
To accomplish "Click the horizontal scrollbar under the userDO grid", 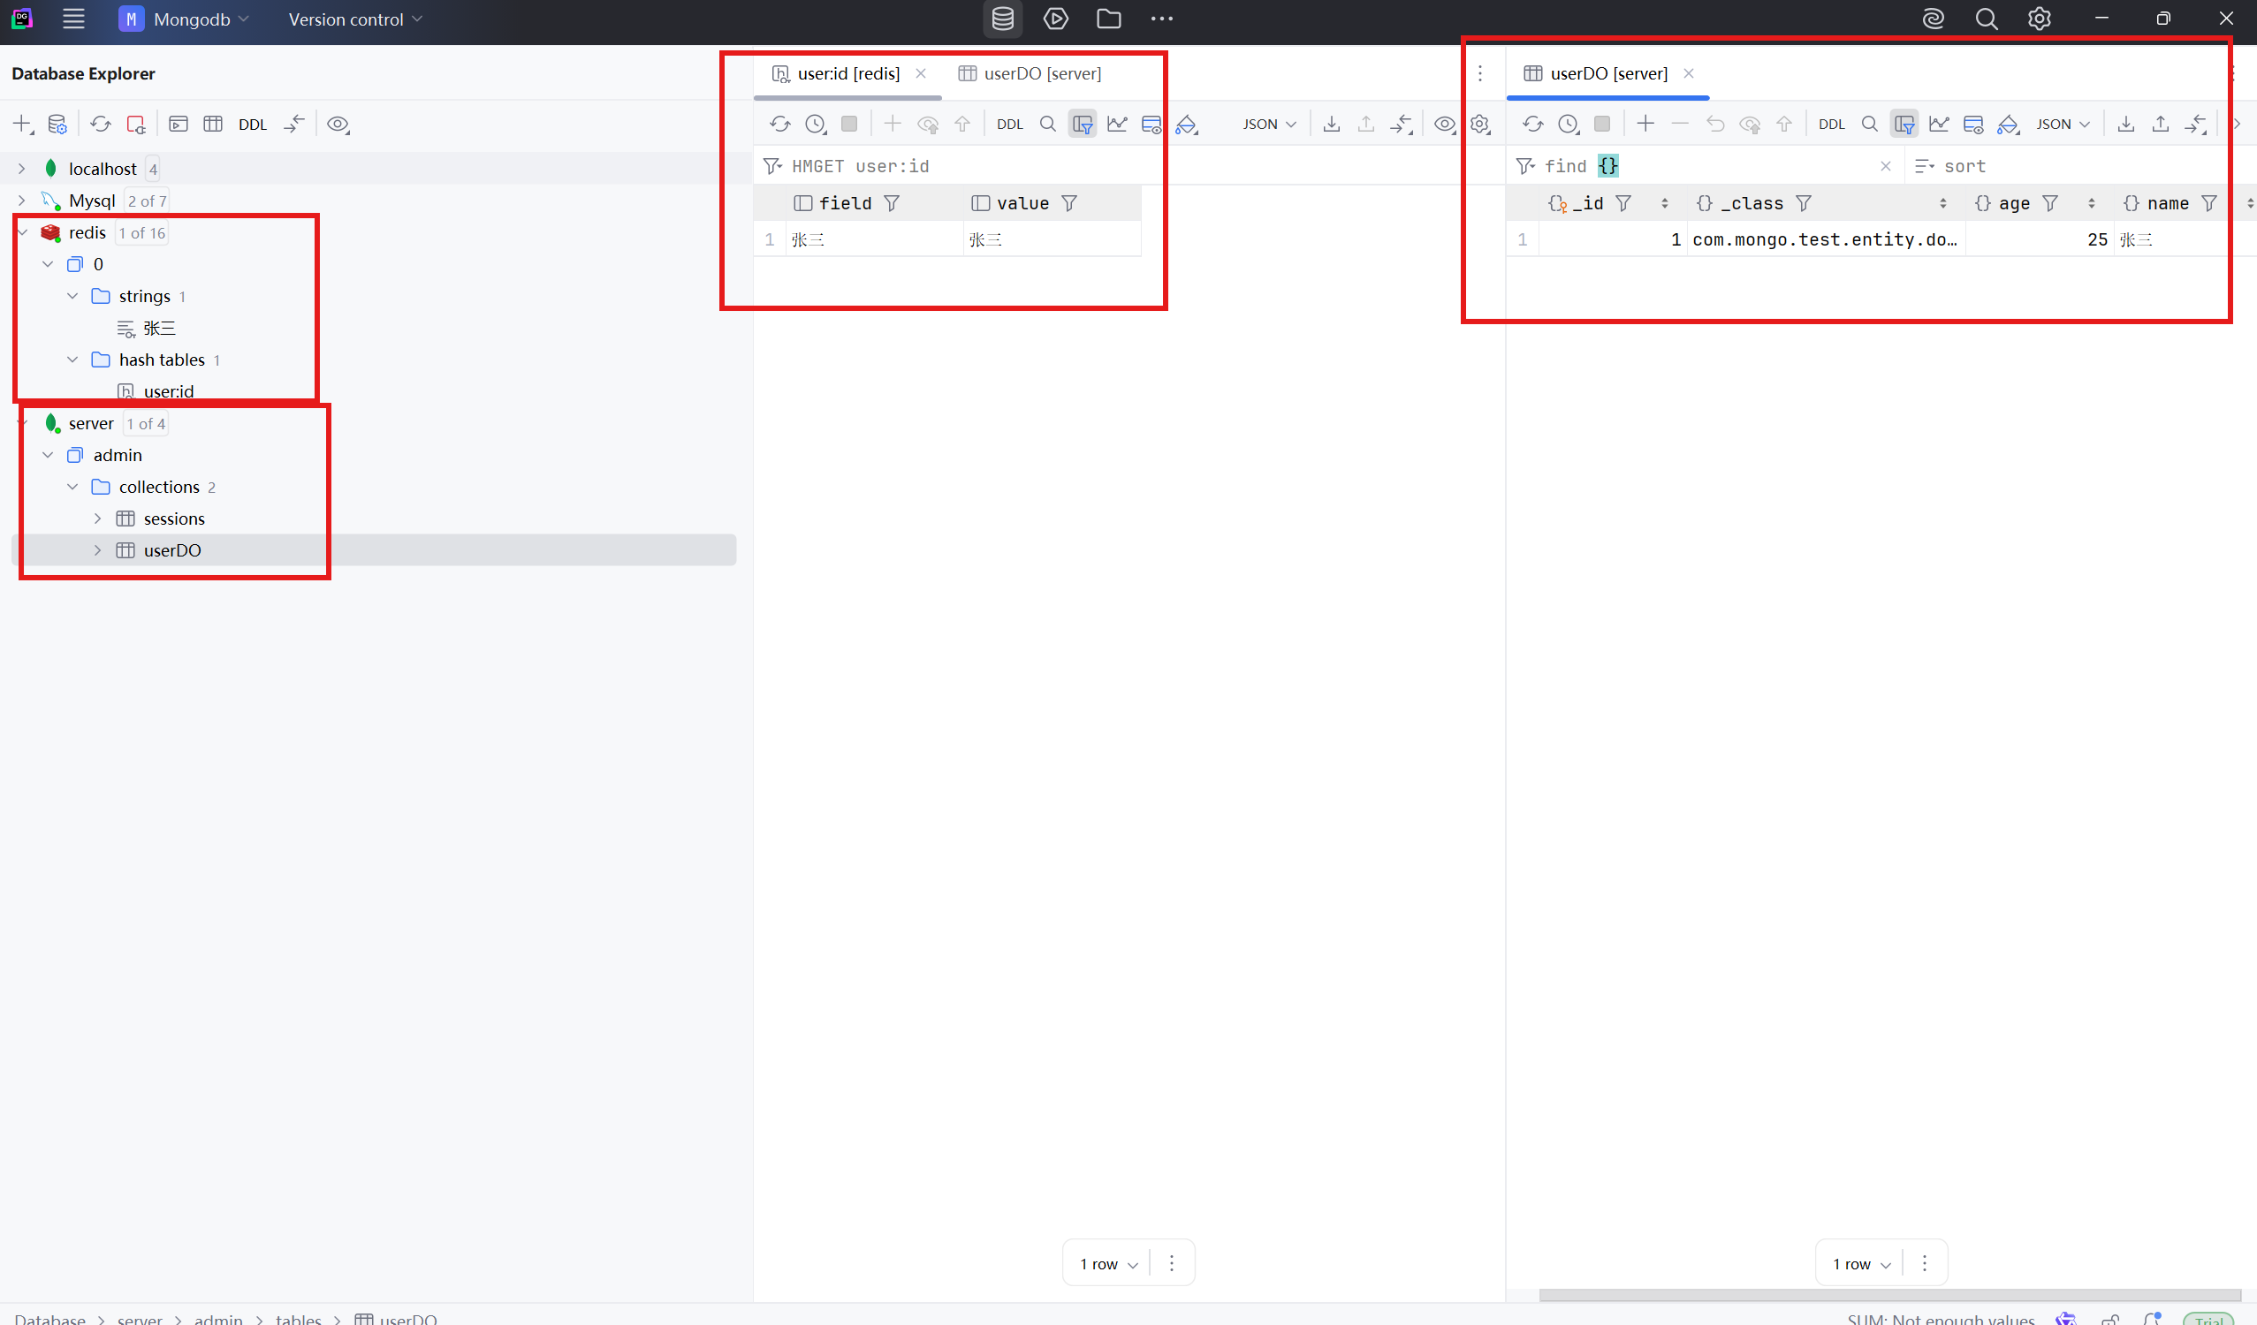I will (1889, 1296).
